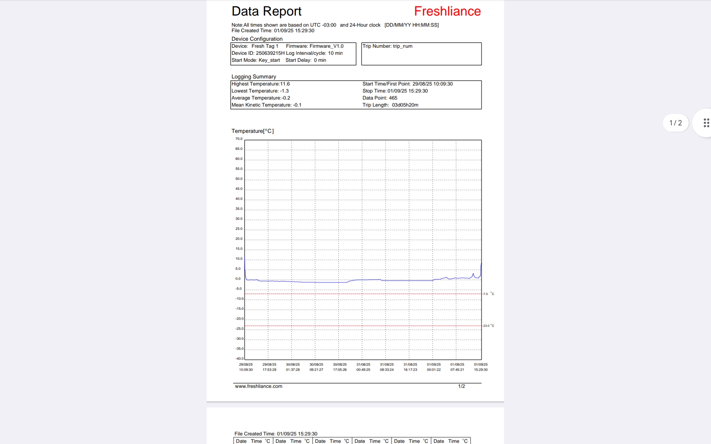Click the Trip Number trip_num field
The height and width of the screenshot is (444, 711).
pyautogui.click(x=387, y=46)
